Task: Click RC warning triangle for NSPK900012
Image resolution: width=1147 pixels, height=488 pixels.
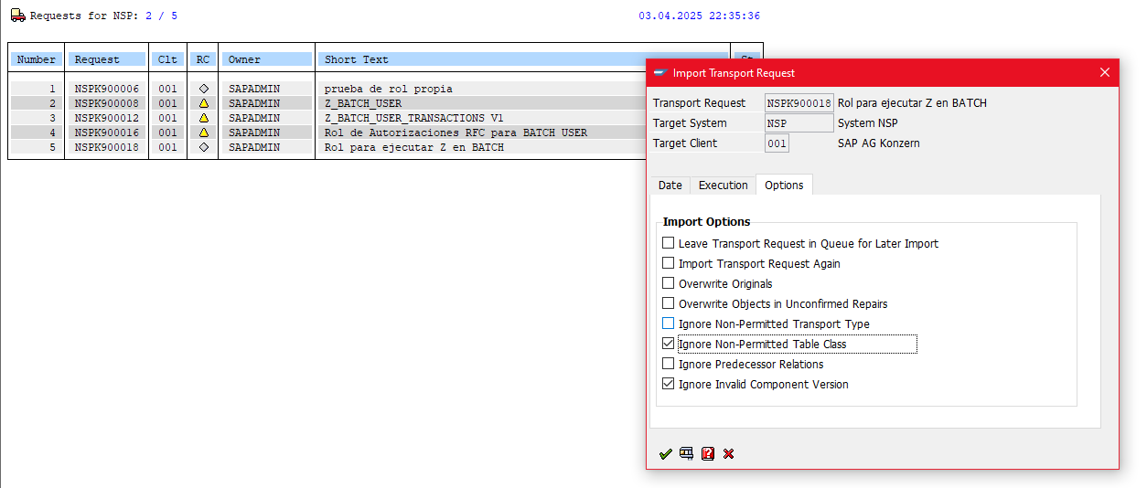Action: [x=203, y=118]
